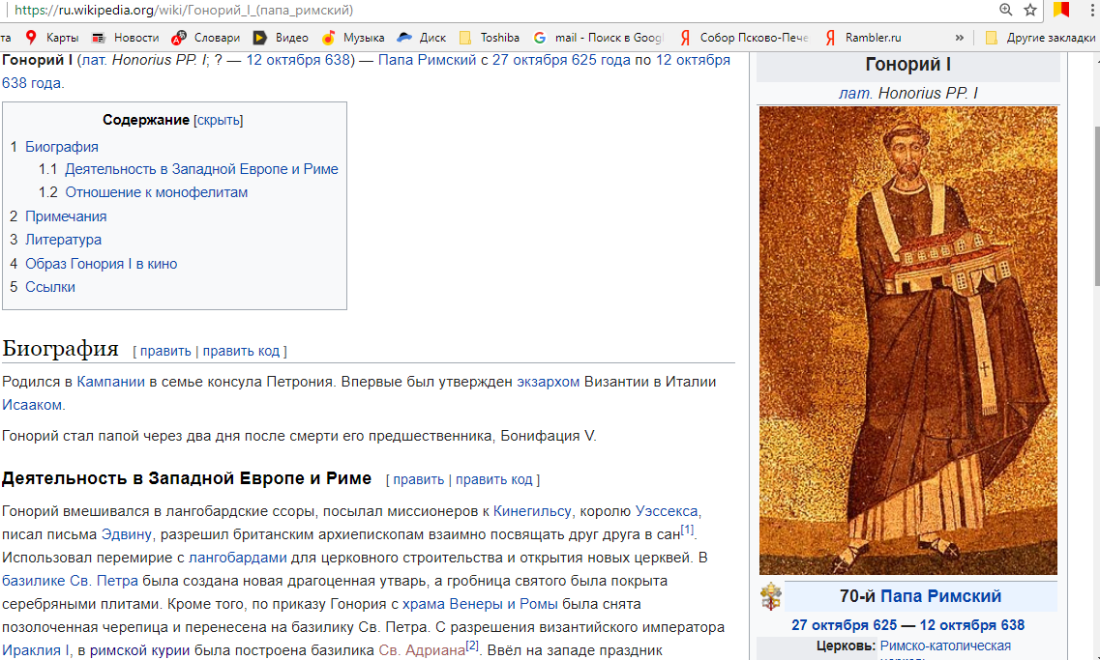Open footnote reference [2]
The width and height of the screenshot is (1100, 660).
pos(472,646)
